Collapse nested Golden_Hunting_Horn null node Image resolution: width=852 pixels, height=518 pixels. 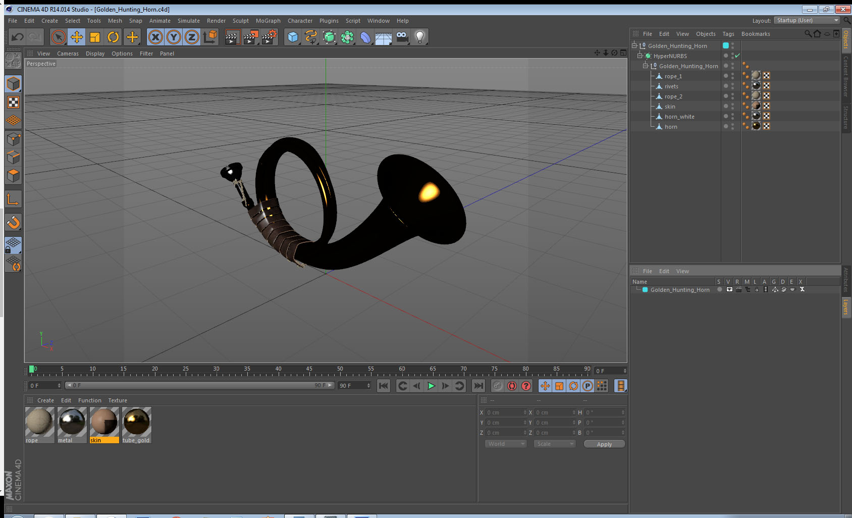(645, 66)
